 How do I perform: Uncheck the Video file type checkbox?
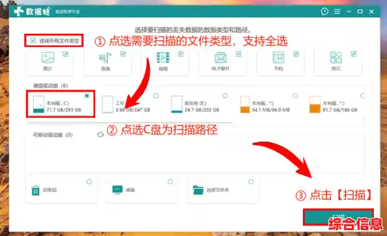(181, 54)
